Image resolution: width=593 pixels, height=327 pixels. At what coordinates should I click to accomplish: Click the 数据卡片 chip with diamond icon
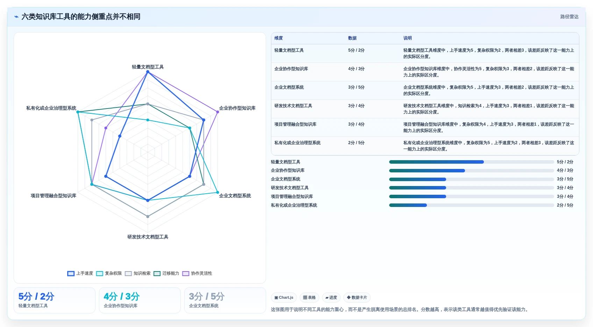coord(357,298)
